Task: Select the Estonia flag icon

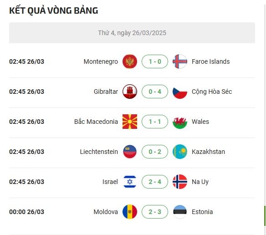Action: tap(180, 212)
